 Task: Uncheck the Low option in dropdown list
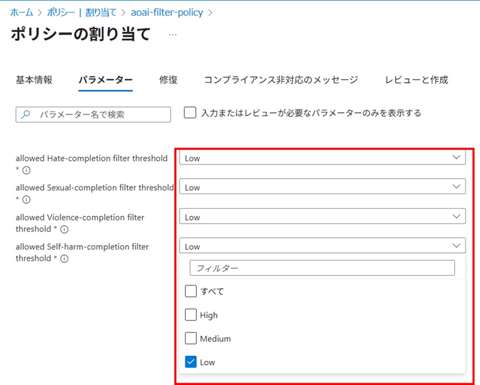coord(191,362)
